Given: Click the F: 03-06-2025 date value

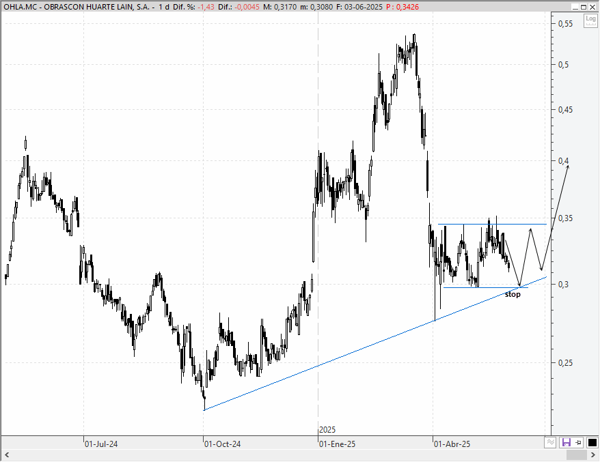Looking at the screenshot, I should (x=359, y=7).
